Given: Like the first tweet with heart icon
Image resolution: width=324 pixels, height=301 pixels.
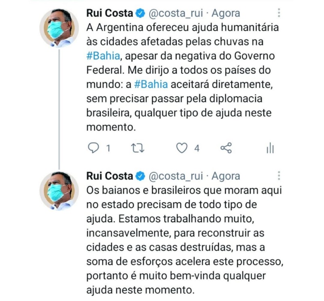Looking at the screenshot, I should pyautogui.click(x=182, y=148).
